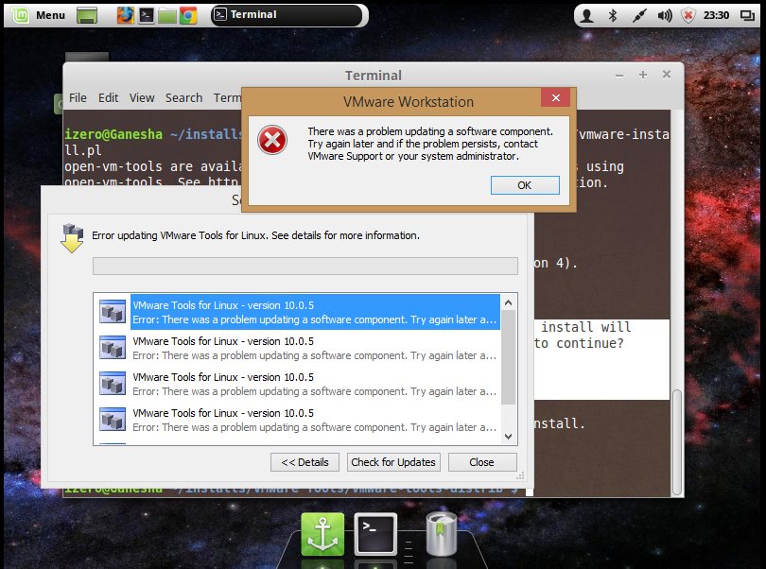Screen dimensions: 766x569
Task: Click the empty update progress bar
Action: click(x=305, y=267)
